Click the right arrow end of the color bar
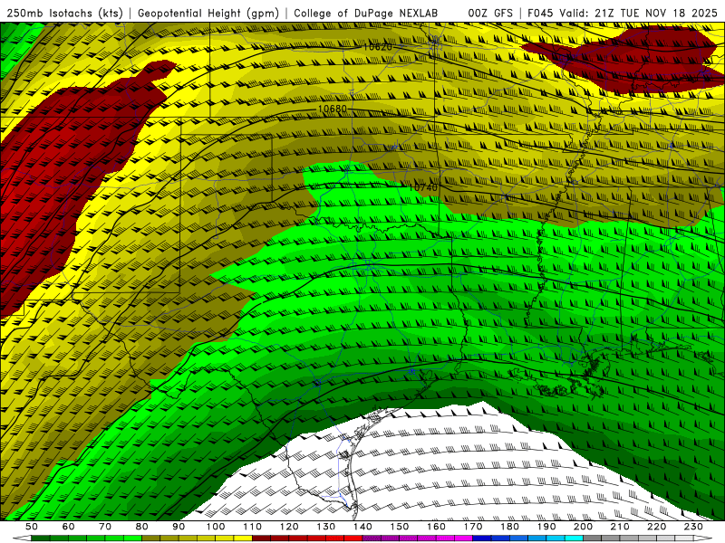The image size is (725, 543). pos(703,538)
